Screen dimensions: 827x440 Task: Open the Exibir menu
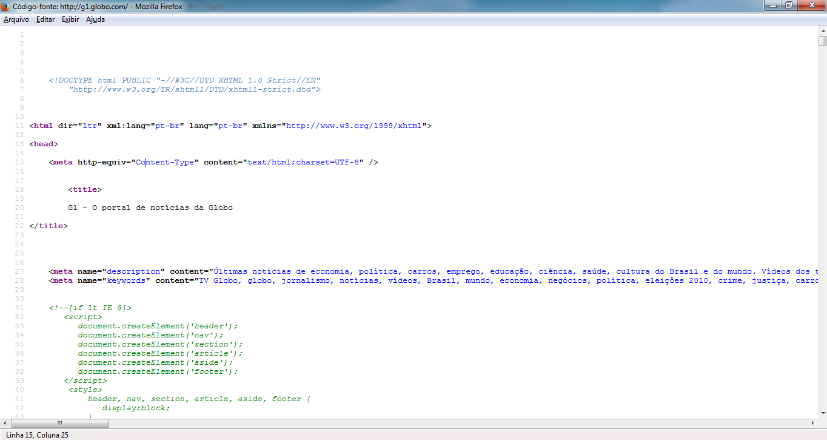click(x=70, y=19)
